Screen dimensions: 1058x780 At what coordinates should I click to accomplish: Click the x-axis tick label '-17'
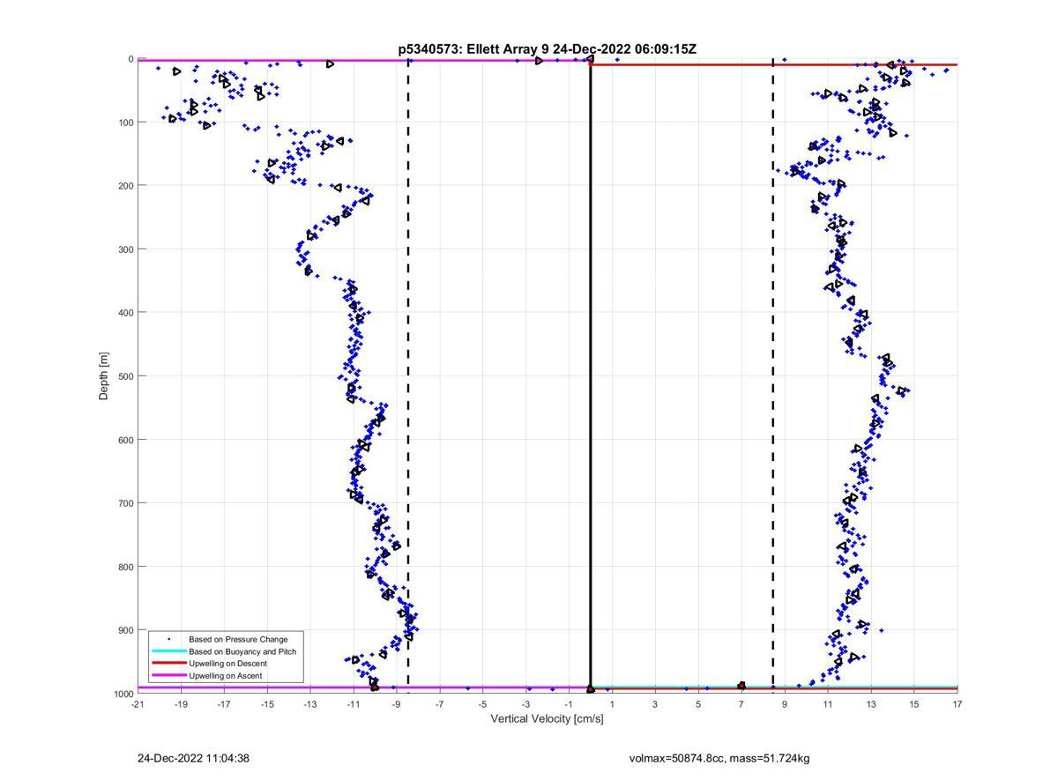(x=223, y=704)
